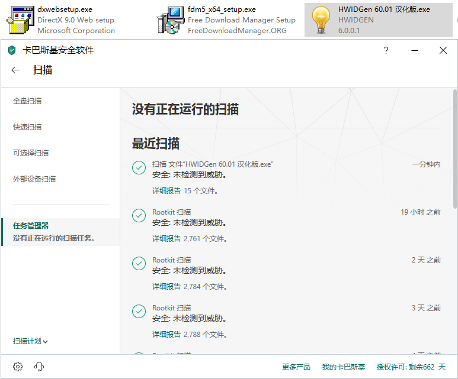458x379 pixels.
Task: Click the 一分钟内 timestamp
Action: 426,164
